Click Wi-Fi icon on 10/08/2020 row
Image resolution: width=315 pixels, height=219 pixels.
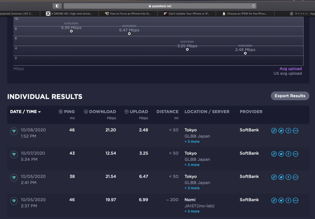(14, 132)
